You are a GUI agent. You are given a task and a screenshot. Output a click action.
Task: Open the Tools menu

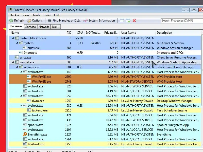click(36, 15)
